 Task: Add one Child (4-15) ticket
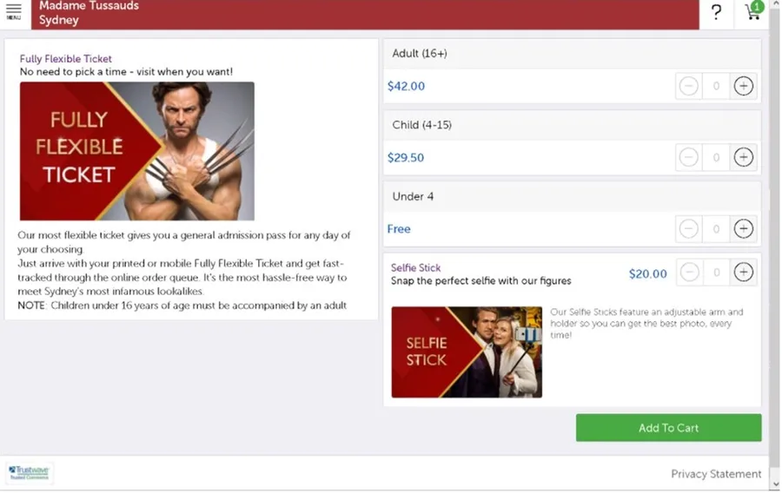[x=743, y=157]
